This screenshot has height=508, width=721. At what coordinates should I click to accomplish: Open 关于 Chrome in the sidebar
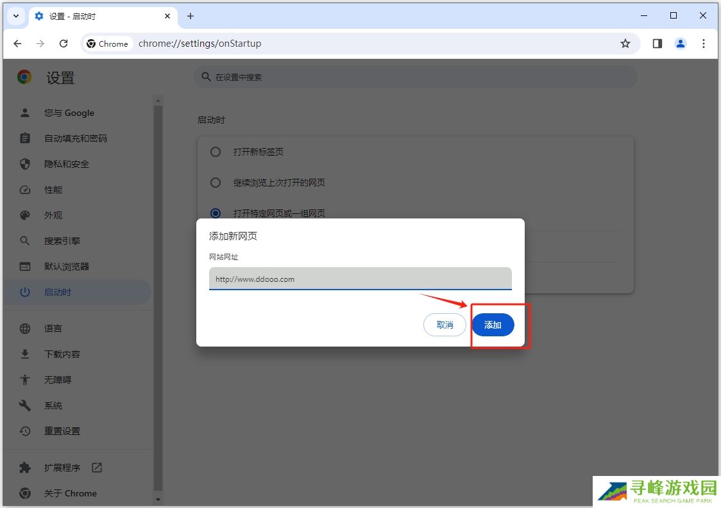(x=70, y=493)
